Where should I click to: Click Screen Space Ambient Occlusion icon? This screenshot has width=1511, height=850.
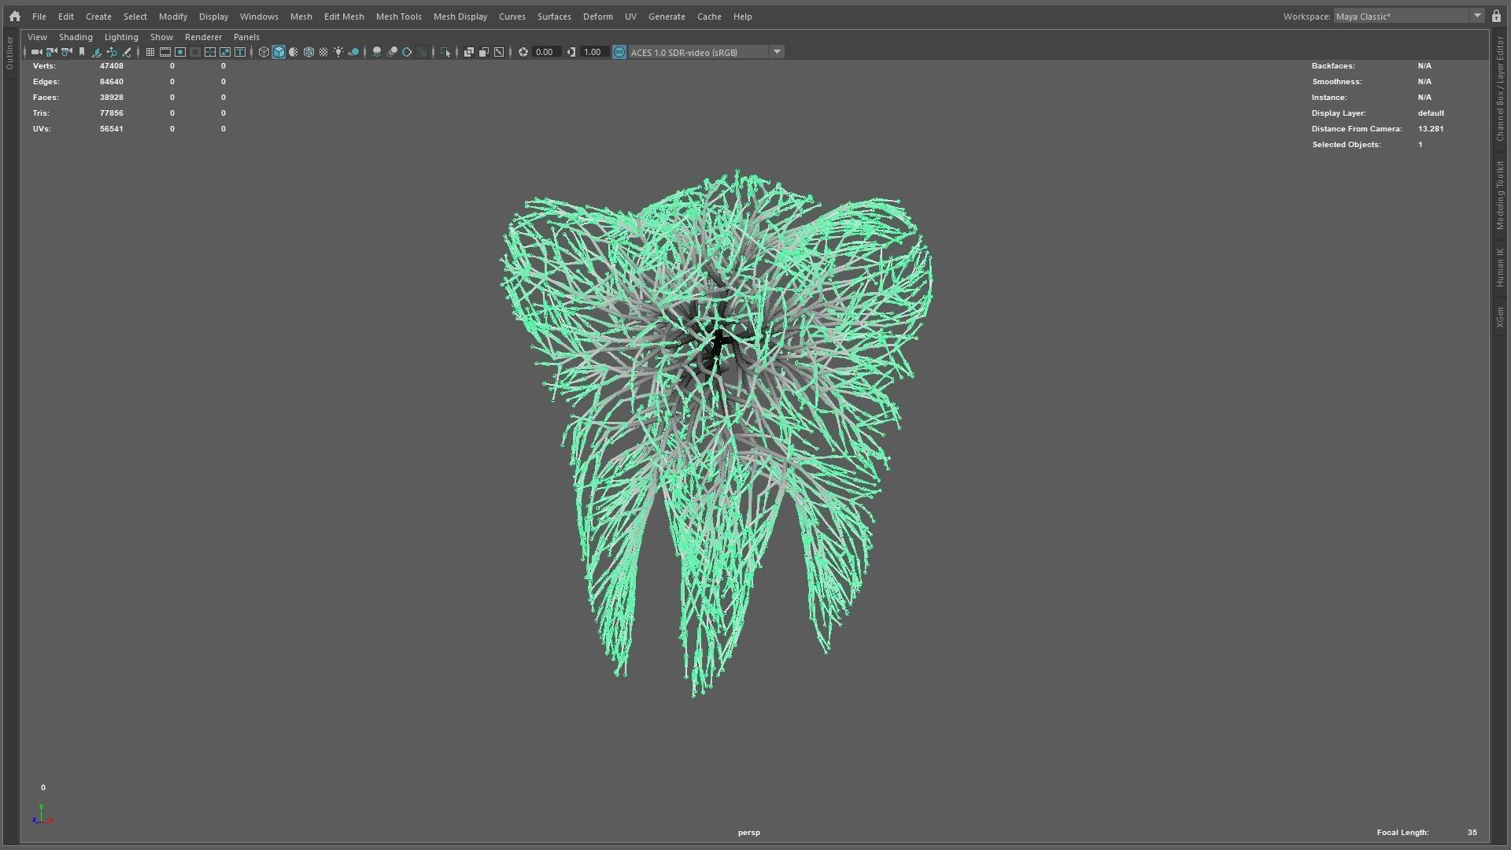377,52
